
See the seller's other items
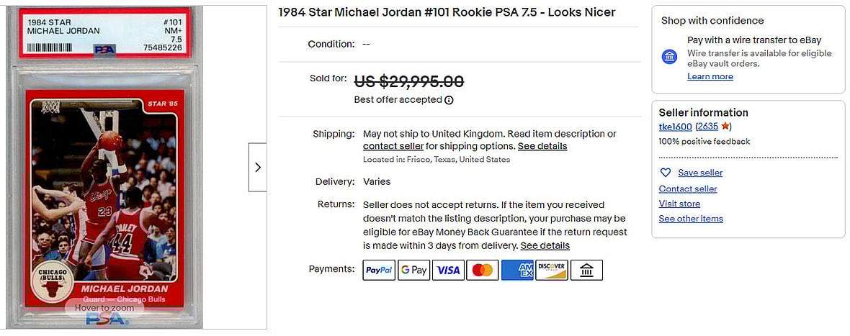(691, 219)
